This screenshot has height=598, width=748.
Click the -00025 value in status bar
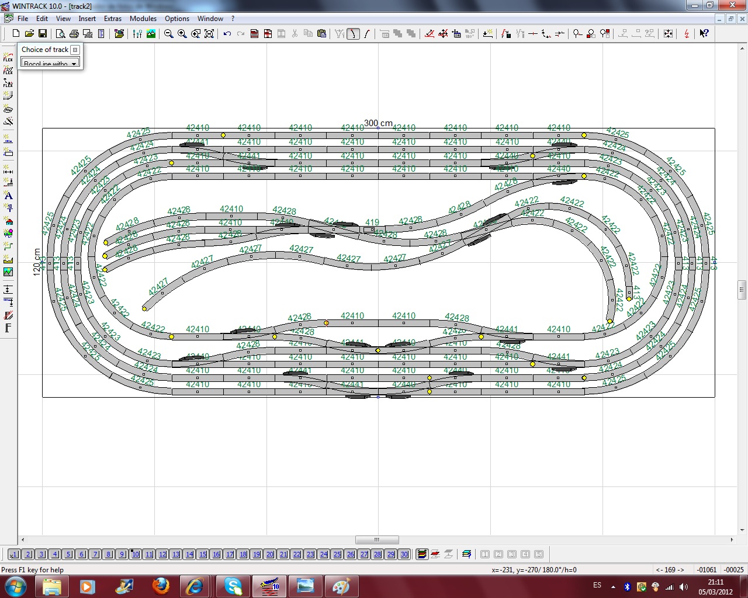[733, 570]
